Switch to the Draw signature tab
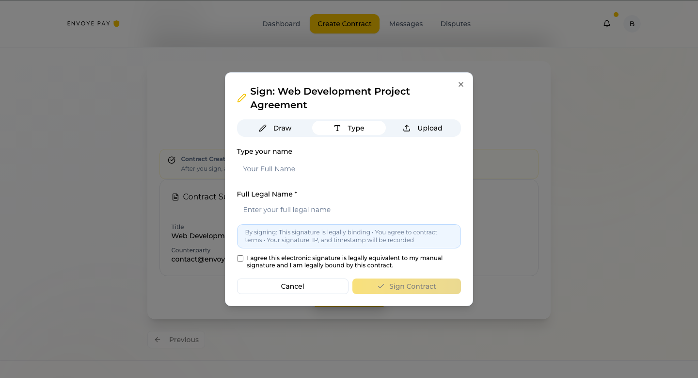This screenshot has width=698, height=378. (275, 128)
